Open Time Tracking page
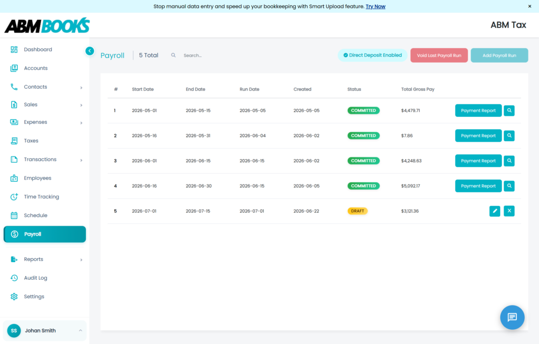Viewport: 539px width, 344px height. (41, 197)
